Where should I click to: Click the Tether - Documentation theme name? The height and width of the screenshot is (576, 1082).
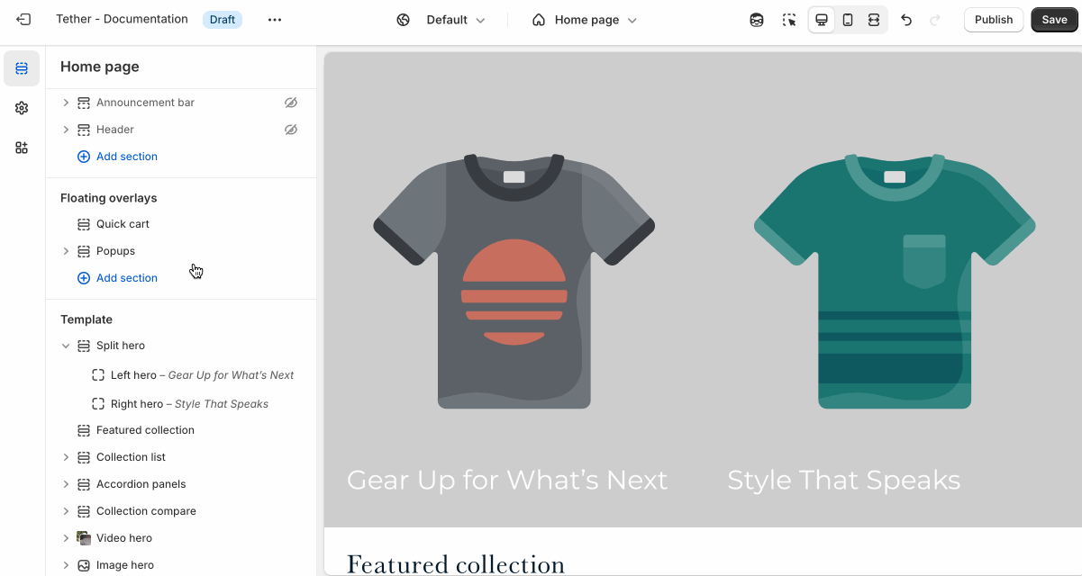pyautogui.click(x=122, y=19)
